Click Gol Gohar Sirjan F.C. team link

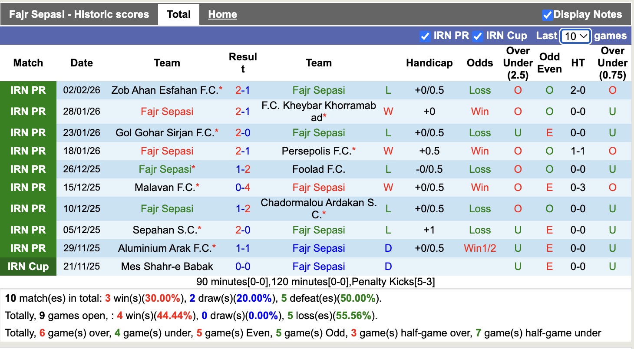click(x=165, y=133)
